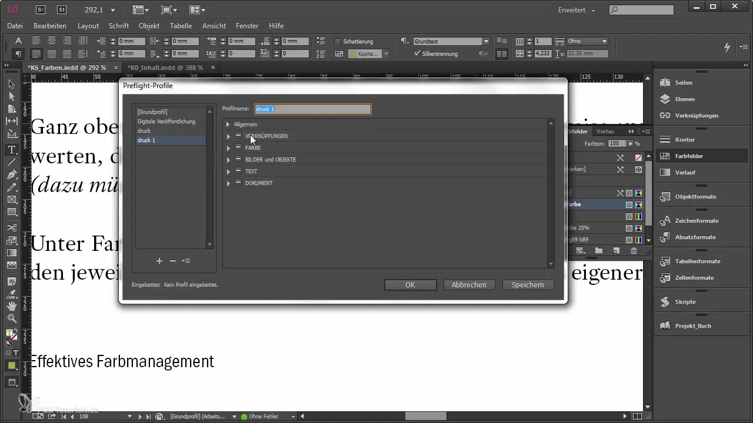The height and width of the screenshot is (423, 753).
Task: Open Adobe Bridge via the Br icon
Action: (x=41, y=10)
